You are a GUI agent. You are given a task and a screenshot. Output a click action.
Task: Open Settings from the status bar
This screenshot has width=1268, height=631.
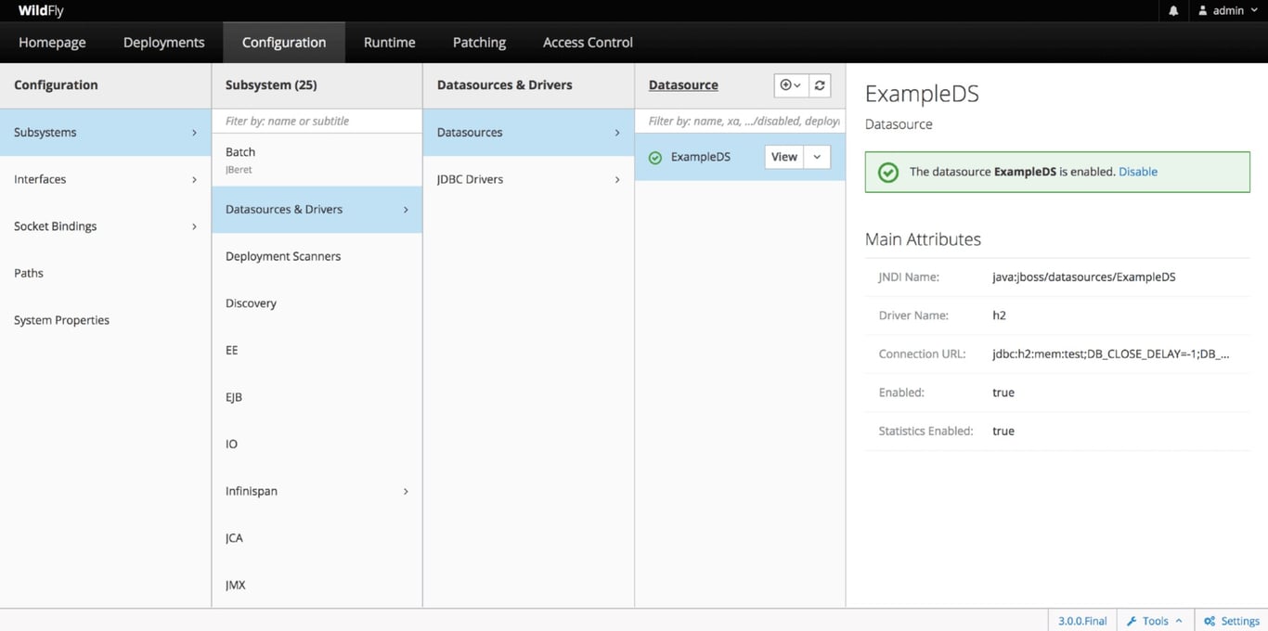(1232, 620)
